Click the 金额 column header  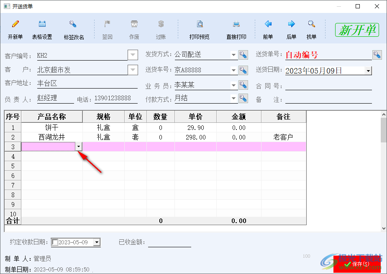(x=238, y=117)
